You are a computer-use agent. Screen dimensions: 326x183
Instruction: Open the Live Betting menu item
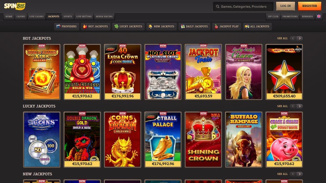pos(84,17)
